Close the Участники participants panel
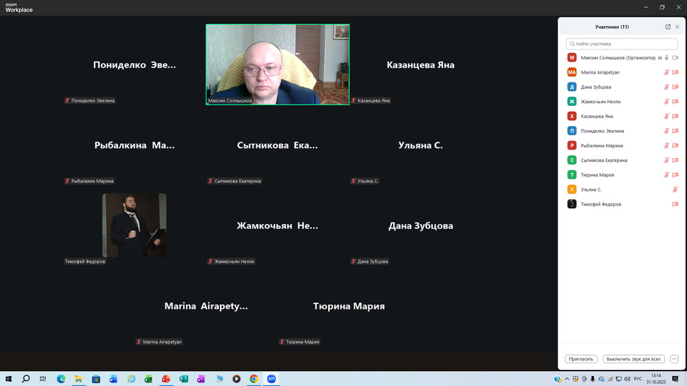This screenshot has width=687, height=386. click(x=677, y=27)
